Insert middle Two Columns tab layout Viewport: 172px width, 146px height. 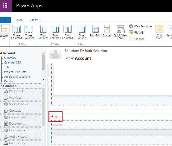tap(55, 32)
